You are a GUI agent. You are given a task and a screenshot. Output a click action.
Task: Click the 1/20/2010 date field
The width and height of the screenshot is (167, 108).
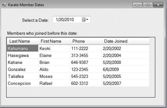click(x=72, y=20)
